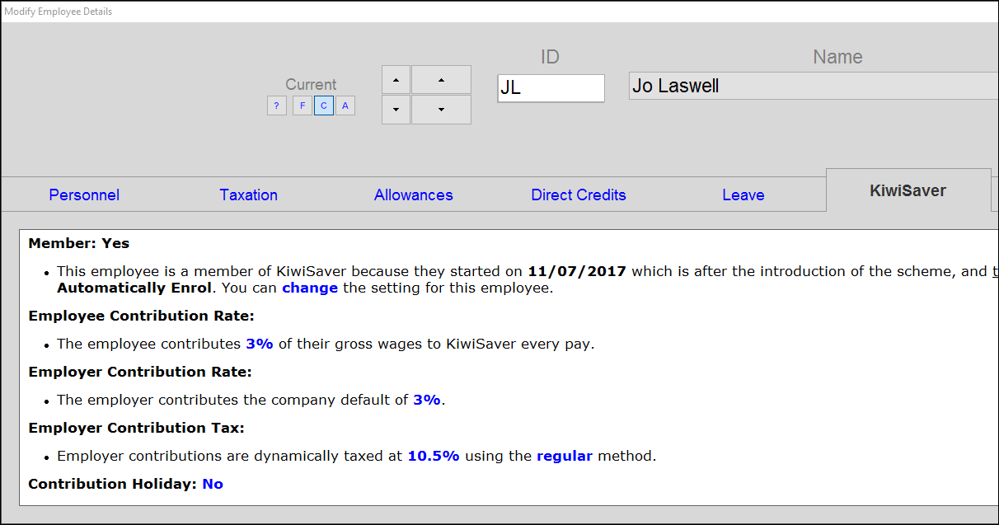Select the KiwiSaver tab
Viewport: 999px width, 525px height.
(908, 191)
